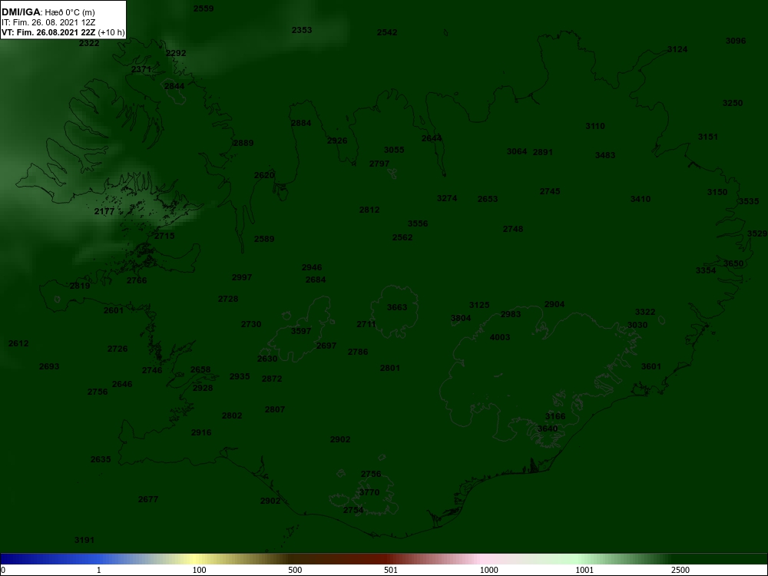Select the 3535 height value
The height and width of the screenshot is (576, 768).
click(749, 201)
